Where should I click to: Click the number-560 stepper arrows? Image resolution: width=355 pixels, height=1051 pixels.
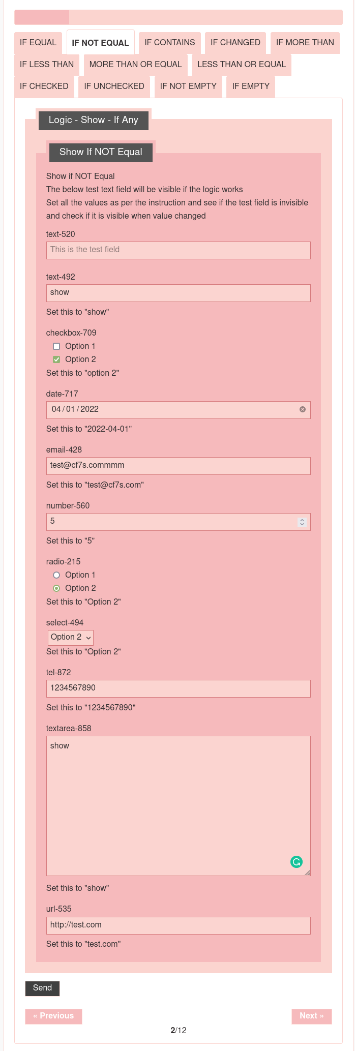302,522
